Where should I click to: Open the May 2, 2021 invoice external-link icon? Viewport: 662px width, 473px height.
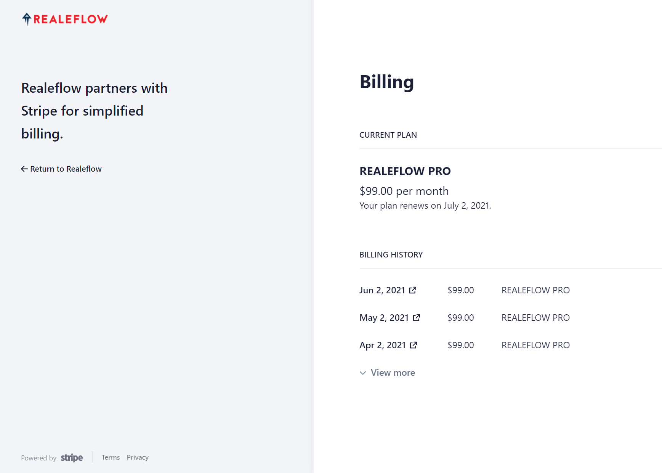(417, 318)
